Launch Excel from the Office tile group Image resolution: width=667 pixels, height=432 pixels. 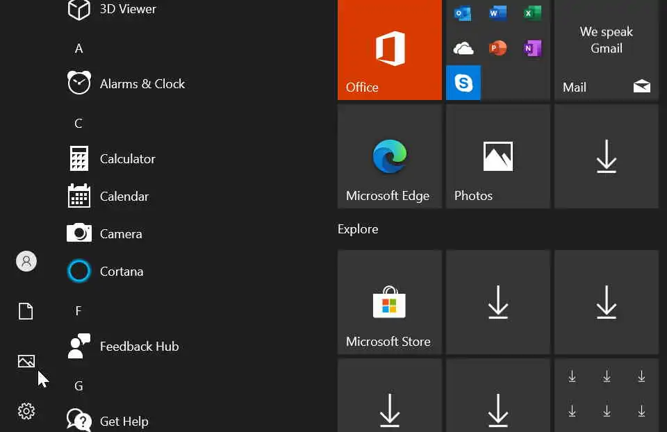point(533,14)
